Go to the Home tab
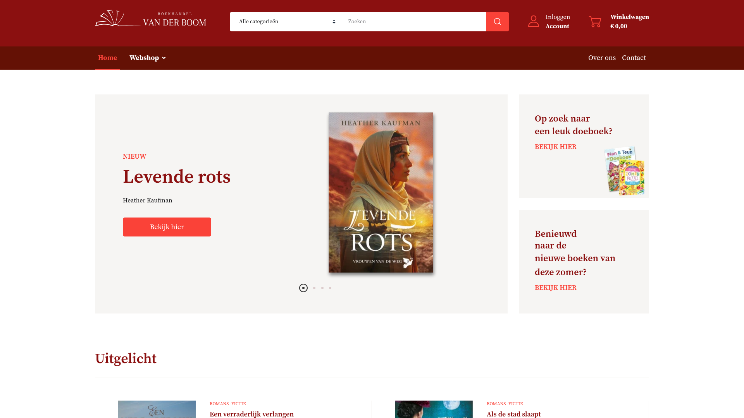This screenshot has width=744, height=418. click(x=107, y=58)
